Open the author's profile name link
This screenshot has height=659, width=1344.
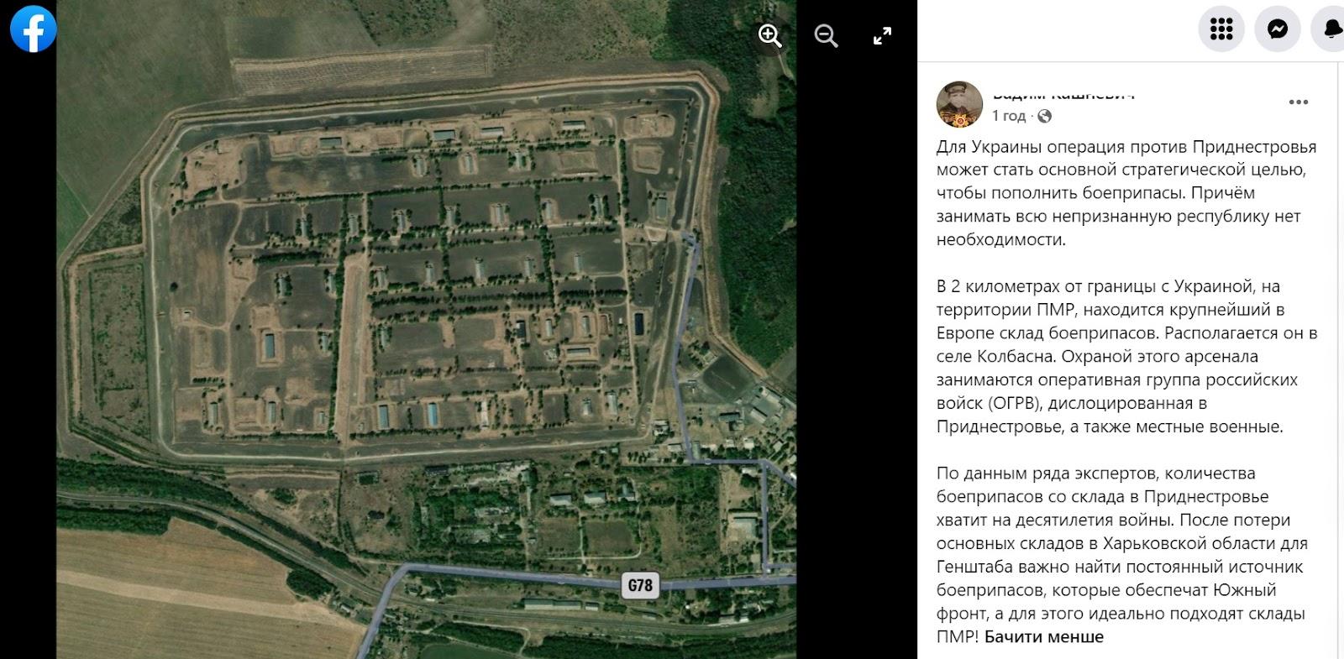1063,94
